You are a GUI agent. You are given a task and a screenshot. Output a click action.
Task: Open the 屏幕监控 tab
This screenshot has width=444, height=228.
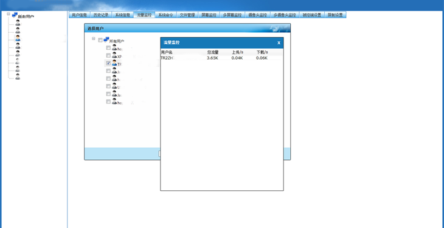pyautogui.click(x=209, y=15)
